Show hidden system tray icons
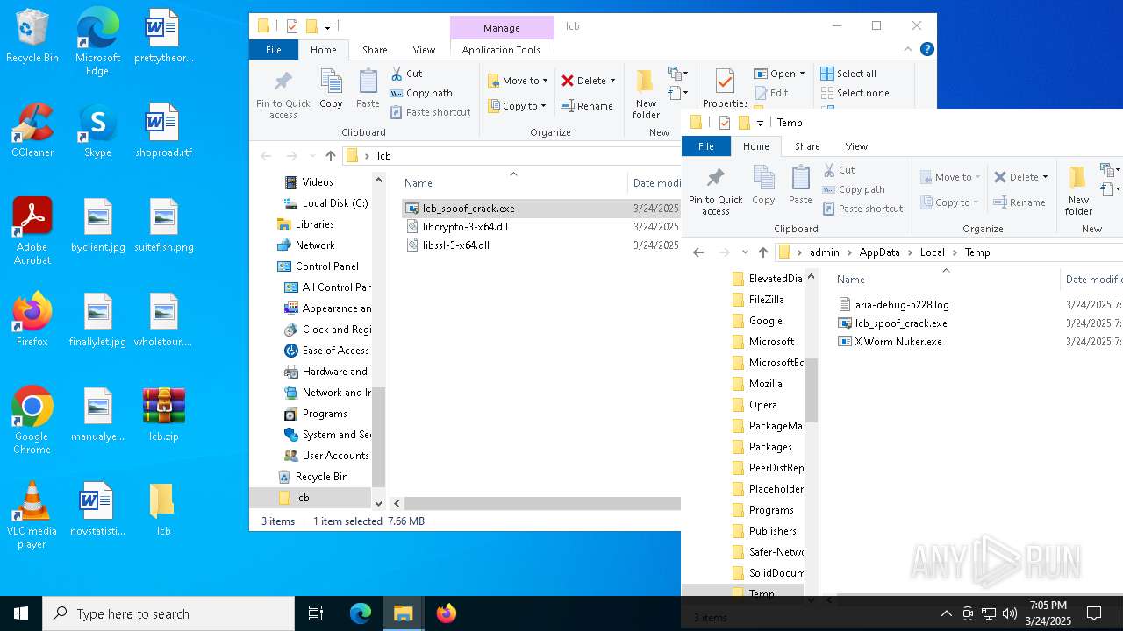This screenshot has width=1123, height=631. point(946,613)
